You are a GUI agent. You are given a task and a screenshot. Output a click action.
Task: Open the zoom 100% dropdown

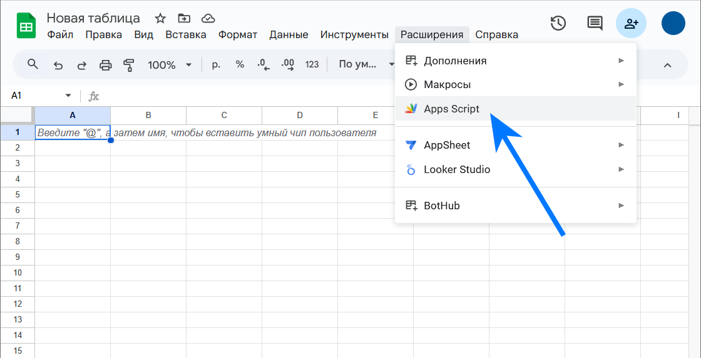[x=170, y=65]
